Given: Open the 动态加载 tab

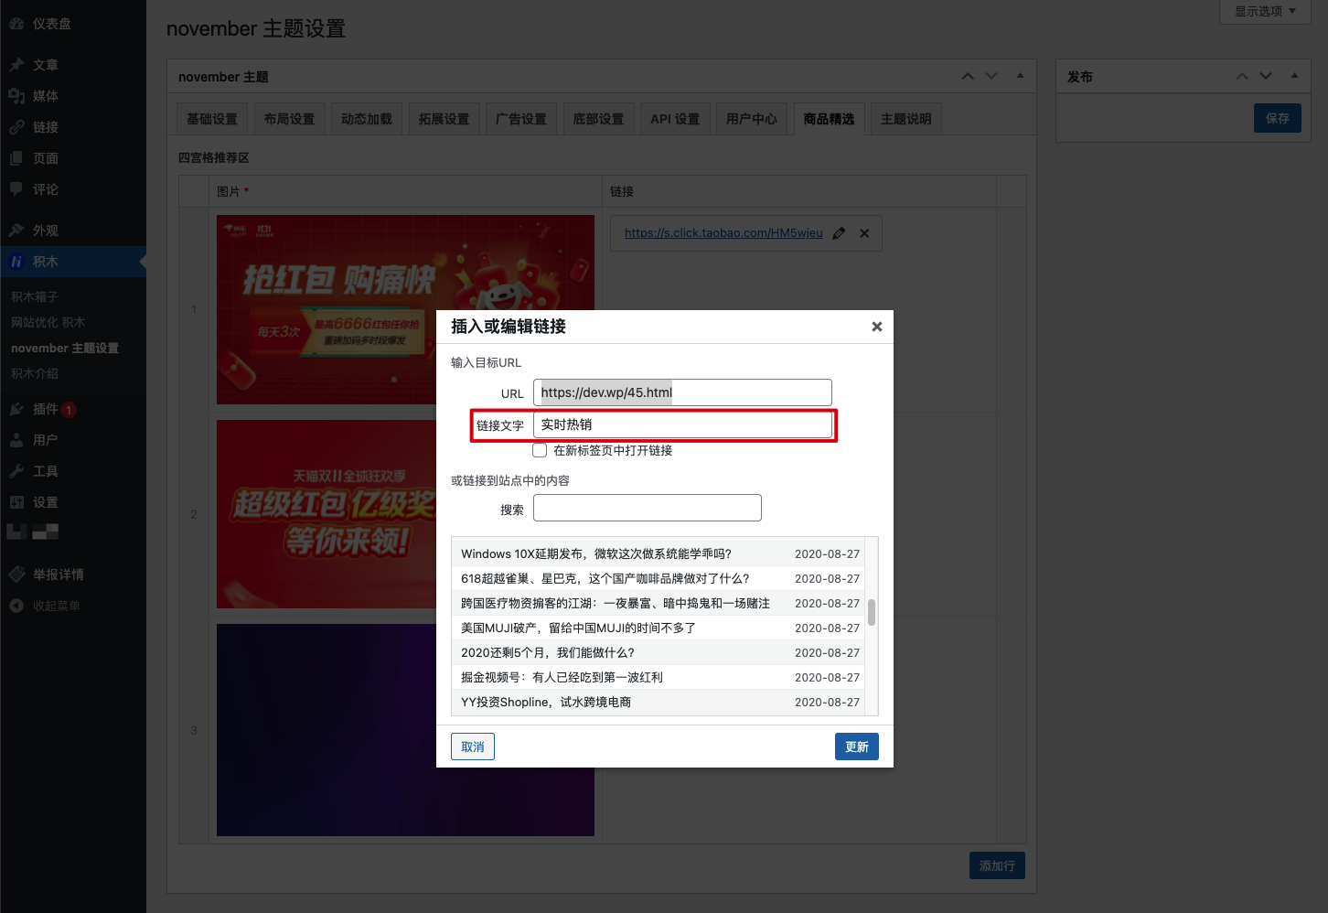Looking at the screenshot, I should pyautogui.click(x=367, y=119).
